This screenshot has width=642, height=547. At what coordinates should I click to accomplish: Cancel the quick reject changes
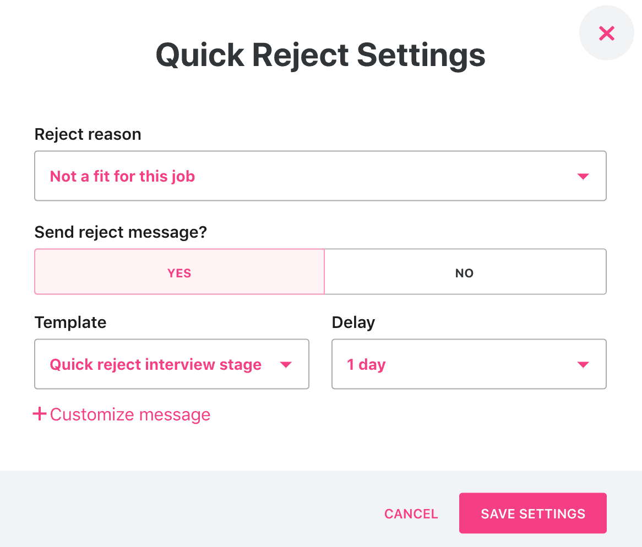411,513
